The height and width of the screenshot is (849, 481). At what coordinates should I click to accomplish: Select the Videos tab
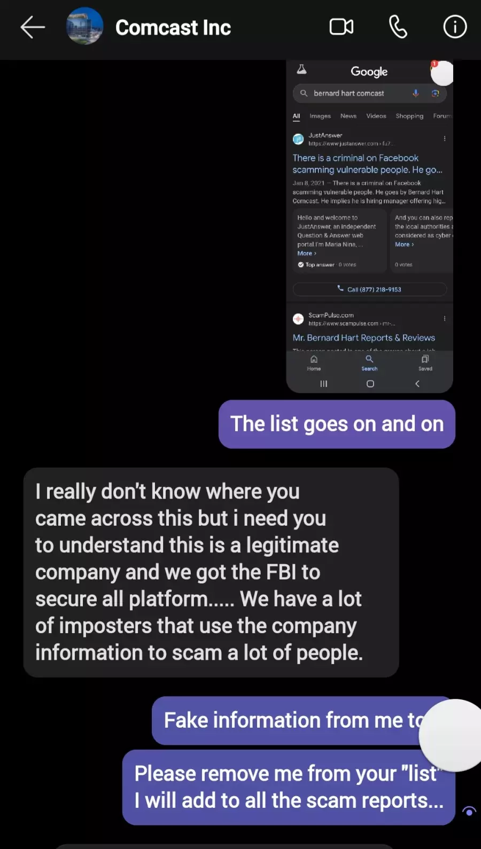tap(376, 116)
